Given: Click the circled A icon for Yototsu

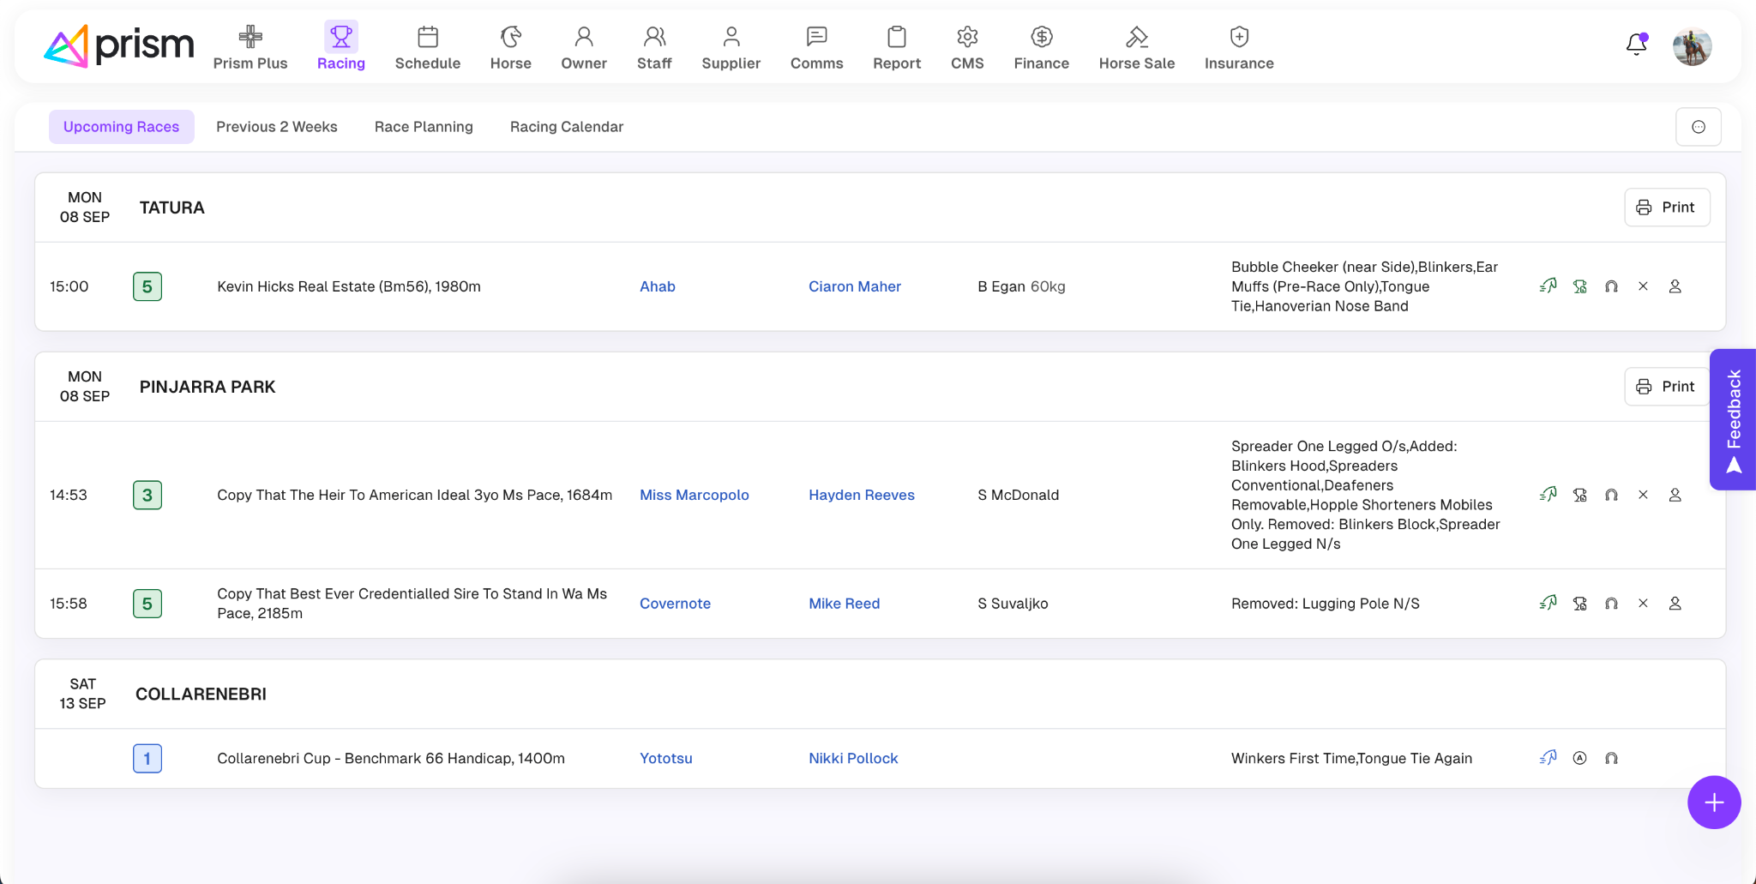Looking at the screenshot, I should tap(1579, 758).
